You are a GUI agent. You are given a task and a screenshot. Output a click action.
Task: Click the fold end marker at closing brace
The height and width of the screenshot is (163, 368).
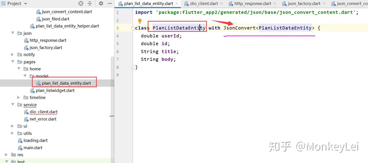tap(133, 67)
